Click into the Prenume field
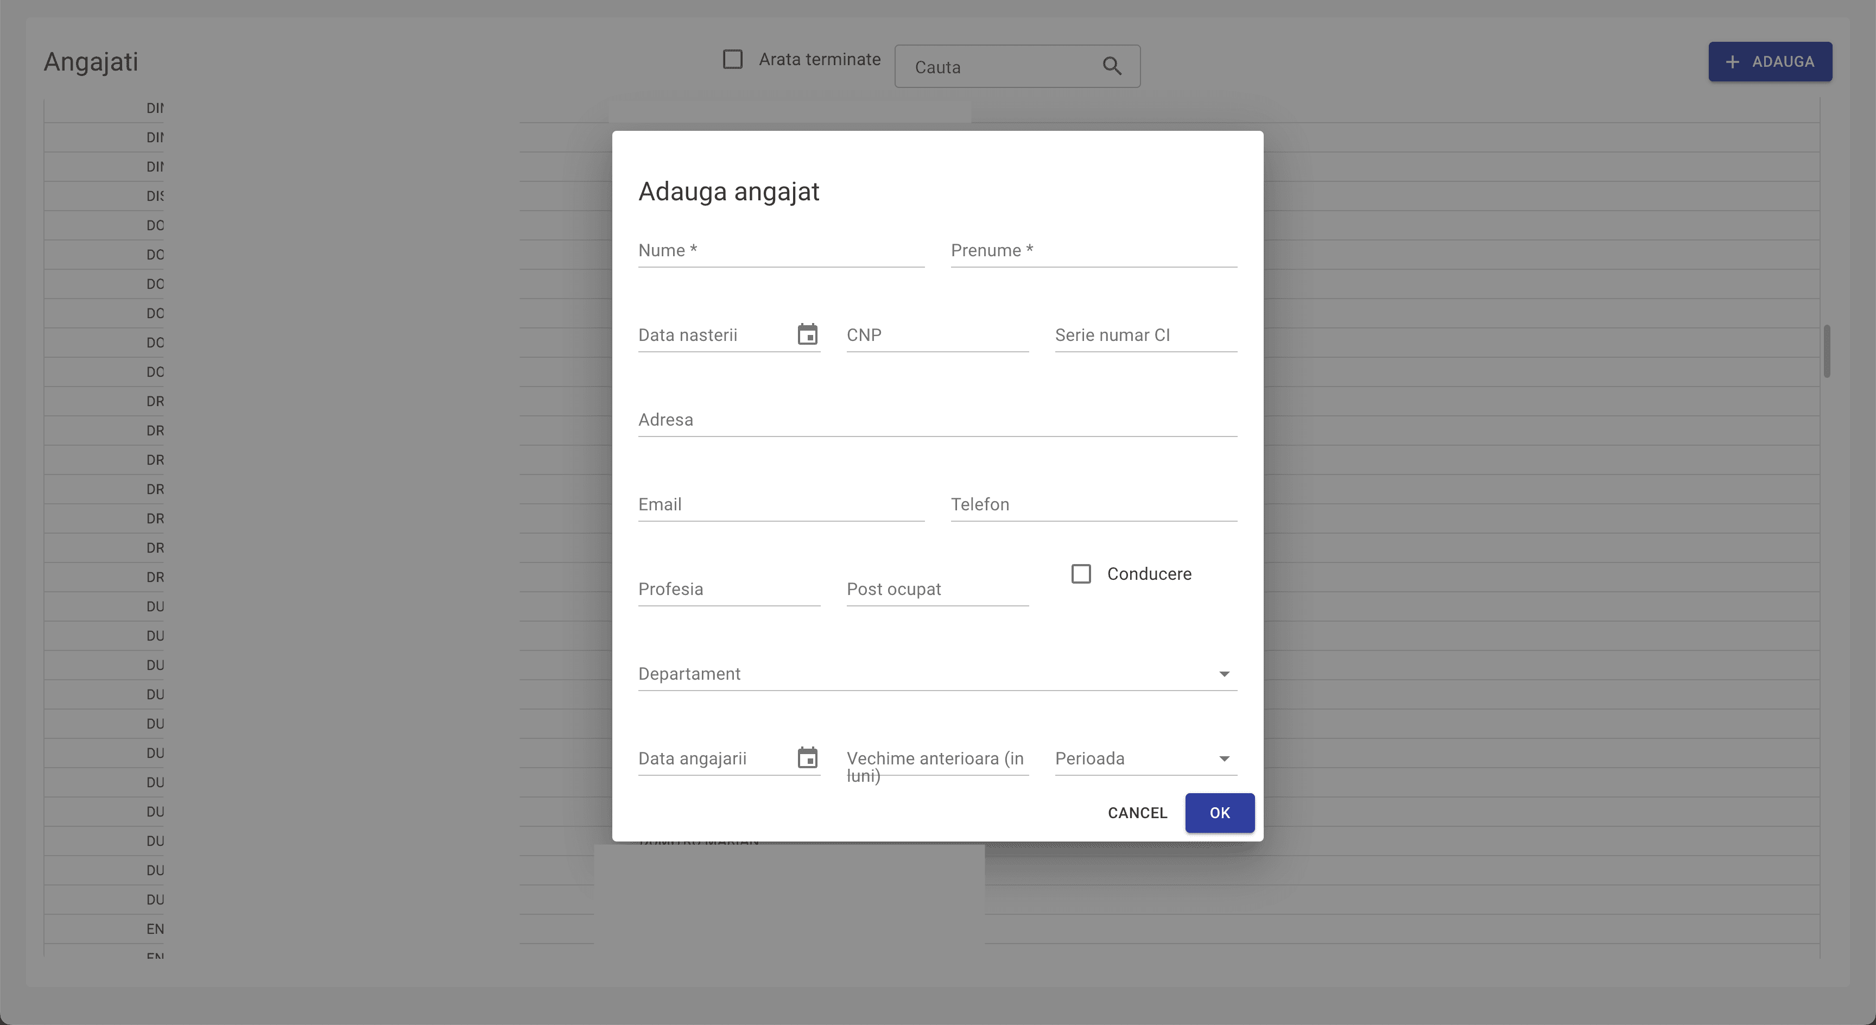This screenshot has width=1876, height=1025. [1093, 251]
